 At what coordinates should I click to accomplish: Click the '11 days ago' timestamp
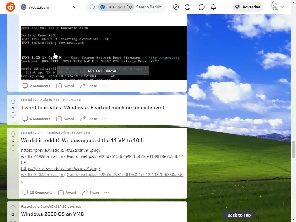coord(80,133)
